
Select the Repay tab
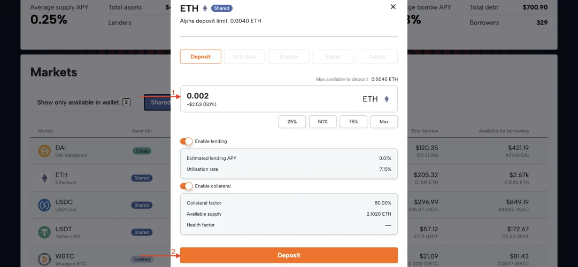(x=333, y=57)
